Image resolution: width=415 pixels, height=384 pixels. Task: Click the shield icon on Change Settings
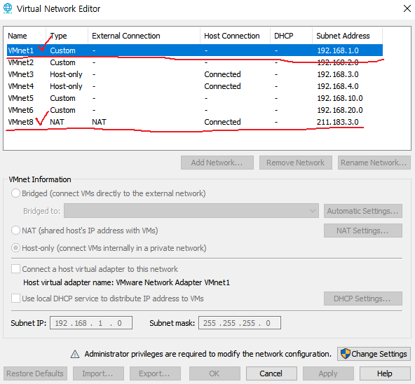pyautogui.click(x=345, y=354)
